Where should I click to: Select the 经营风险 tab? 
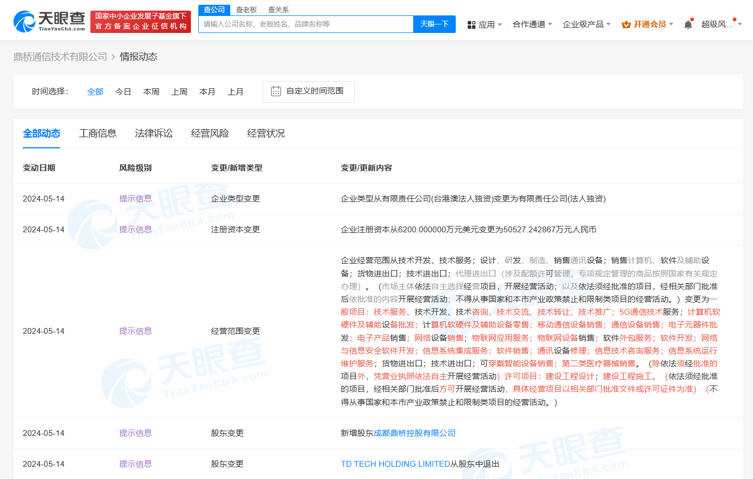[211, 133]
